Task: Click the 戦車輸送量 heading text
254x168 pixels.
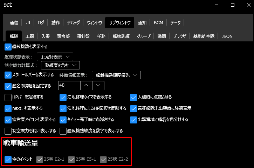Action: [21, 143]
